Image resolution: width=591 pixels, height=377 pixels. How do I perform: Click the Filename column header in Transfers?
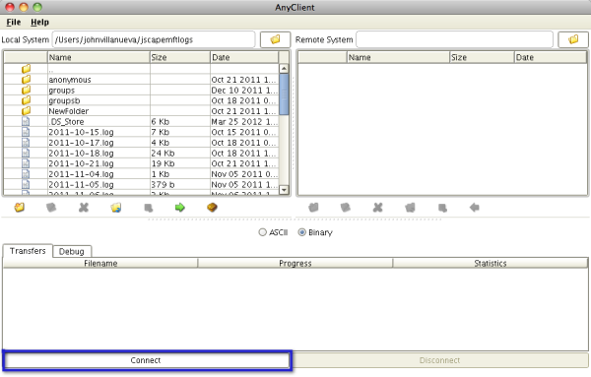click(x=100, y=263)
